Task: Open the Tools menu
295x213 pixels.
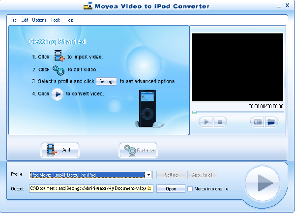Action: 55,20
